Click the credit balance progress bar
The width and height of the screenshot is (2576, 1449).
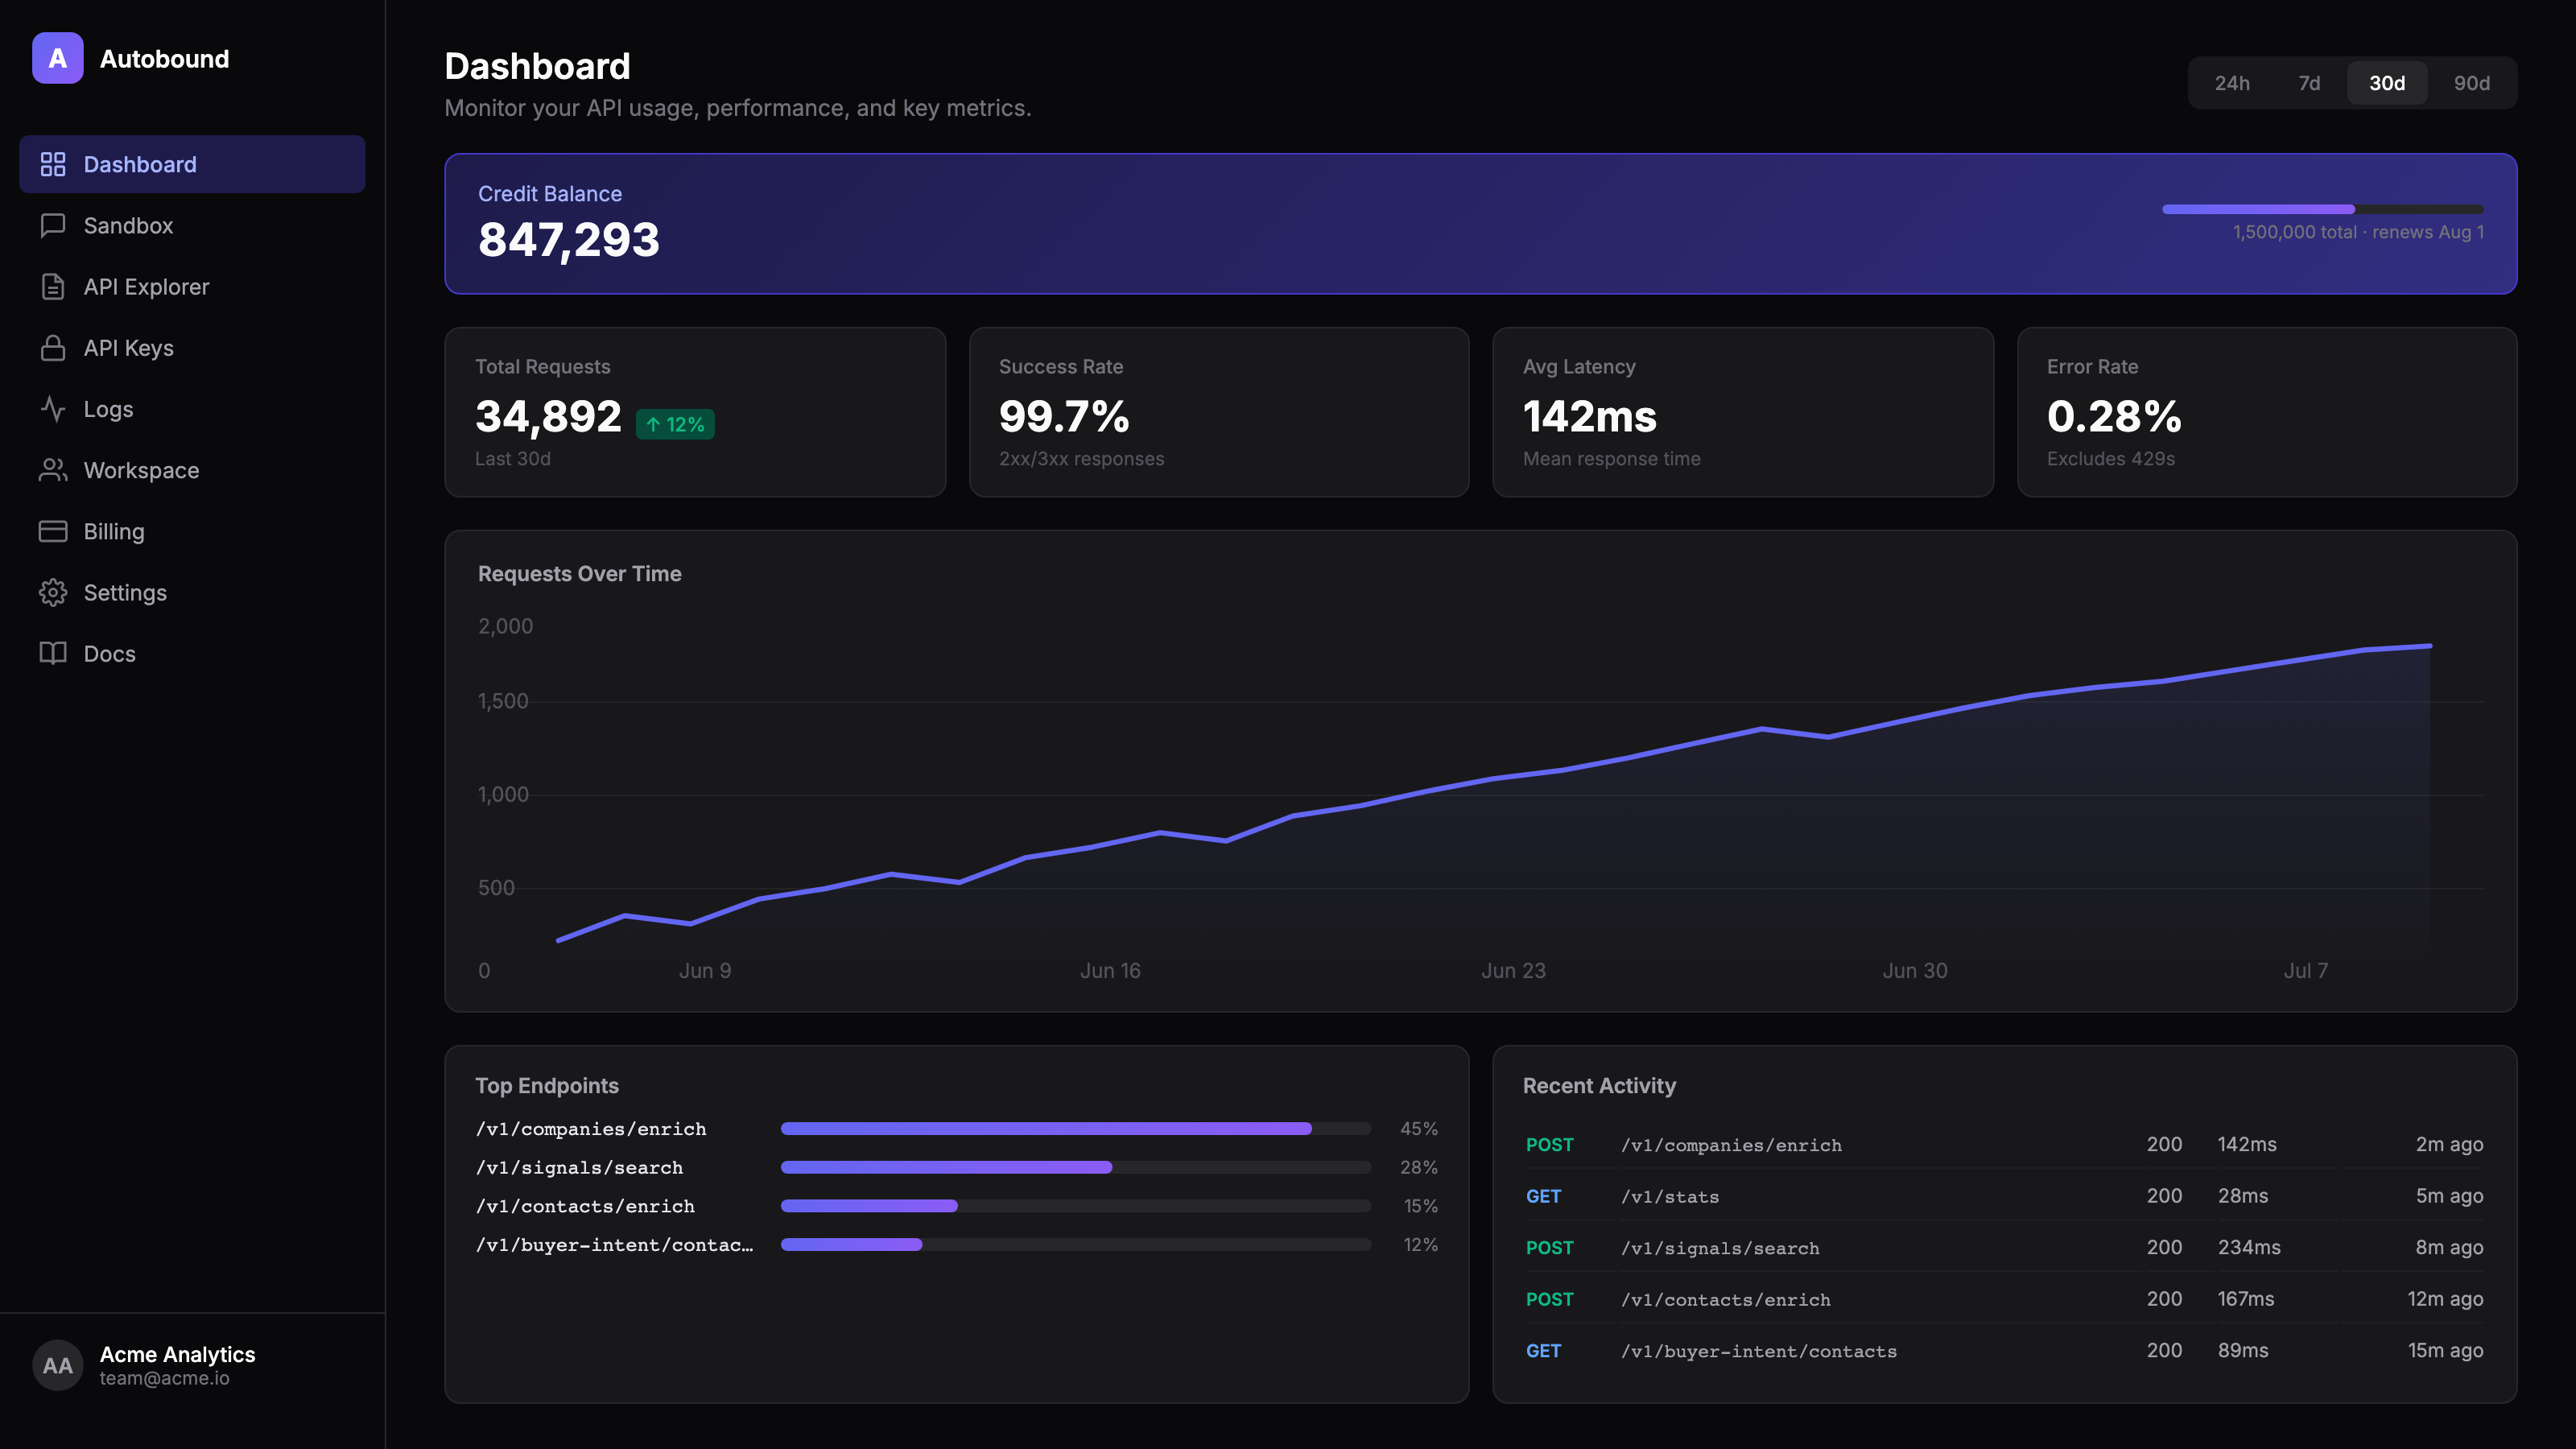pos(2322,209)
